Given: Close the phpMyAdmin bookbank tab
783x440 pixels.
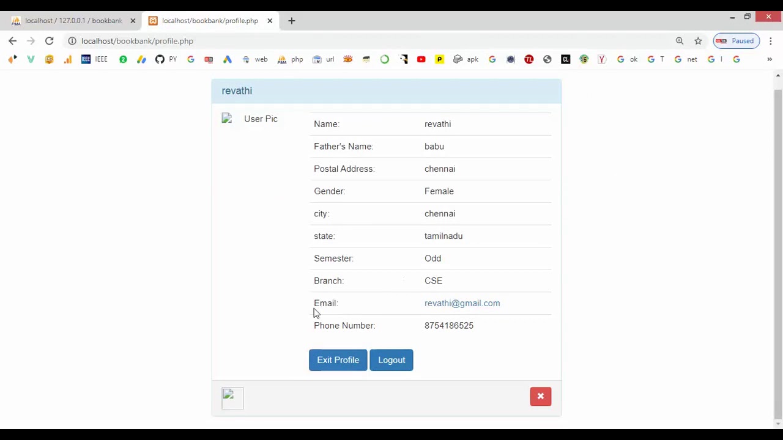Looking at the screenshot, I should 133,21.
